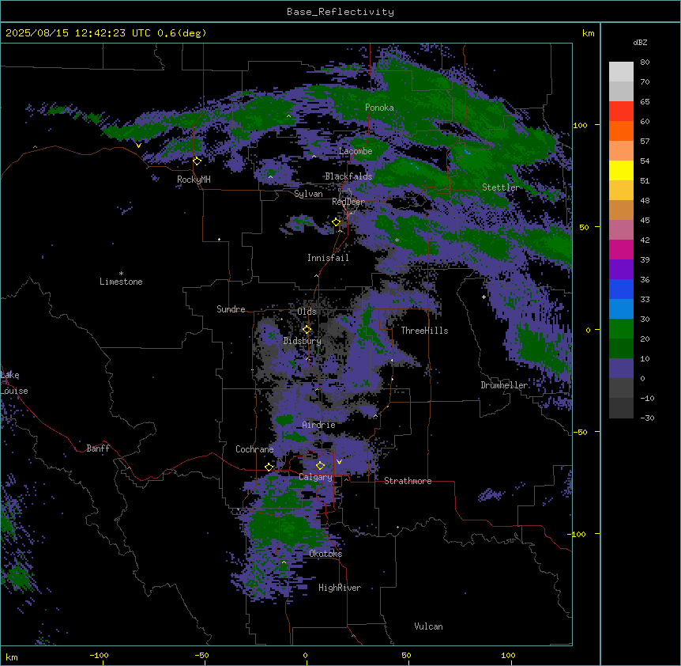Click the Stettler city label
The height and width of the screenshot is (666, 681).
coord(500,187)
